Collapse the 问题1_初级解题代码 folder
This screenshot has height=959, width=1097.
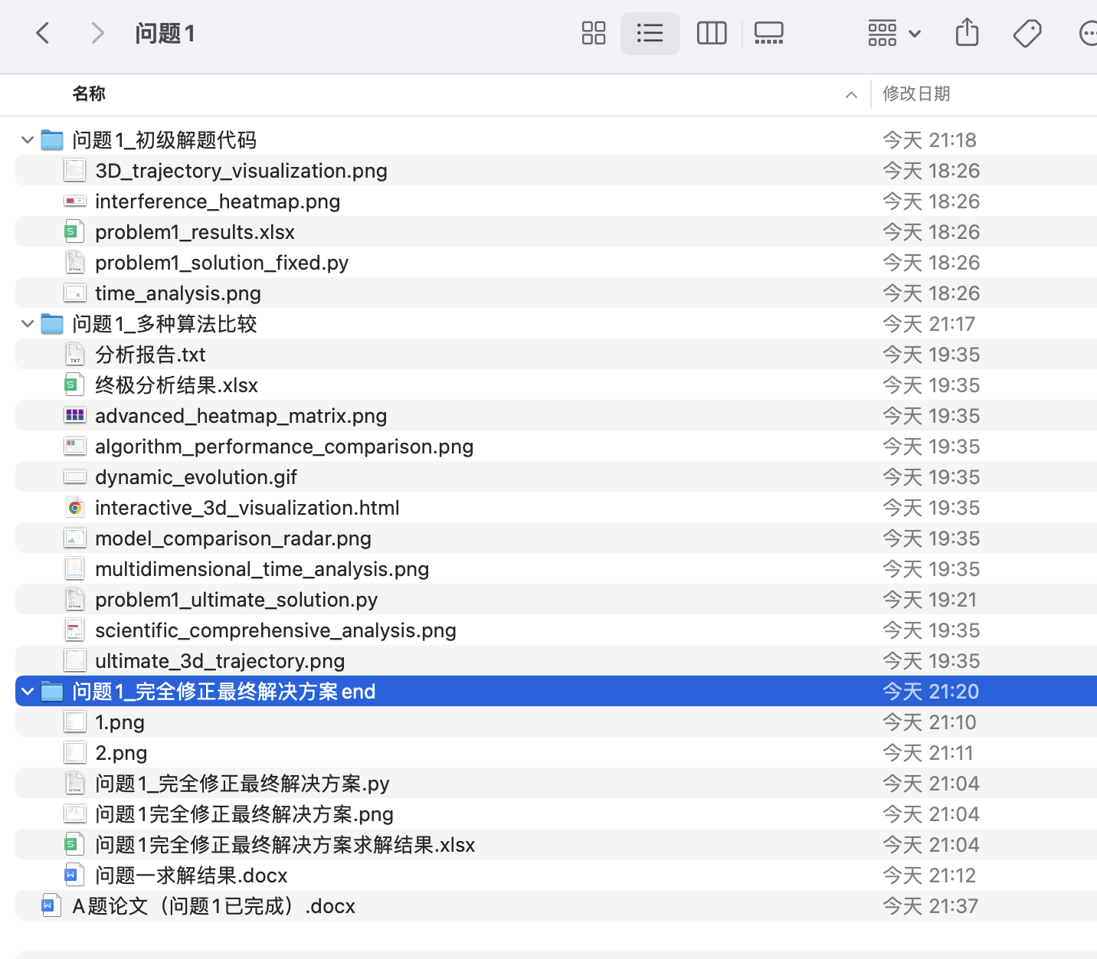pos(28,139)
